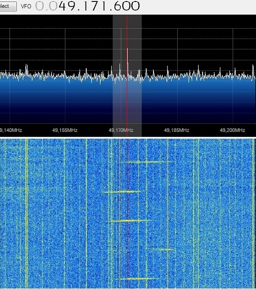Click the VFO label beside frequency display
The height and width of the screenshot is (289, 256).
click(26, 6)
